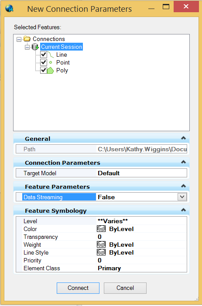The width and height of the screenshot is (202, 306).
Task: Collapse the Feature Symbology section
Action: [183, 210]
